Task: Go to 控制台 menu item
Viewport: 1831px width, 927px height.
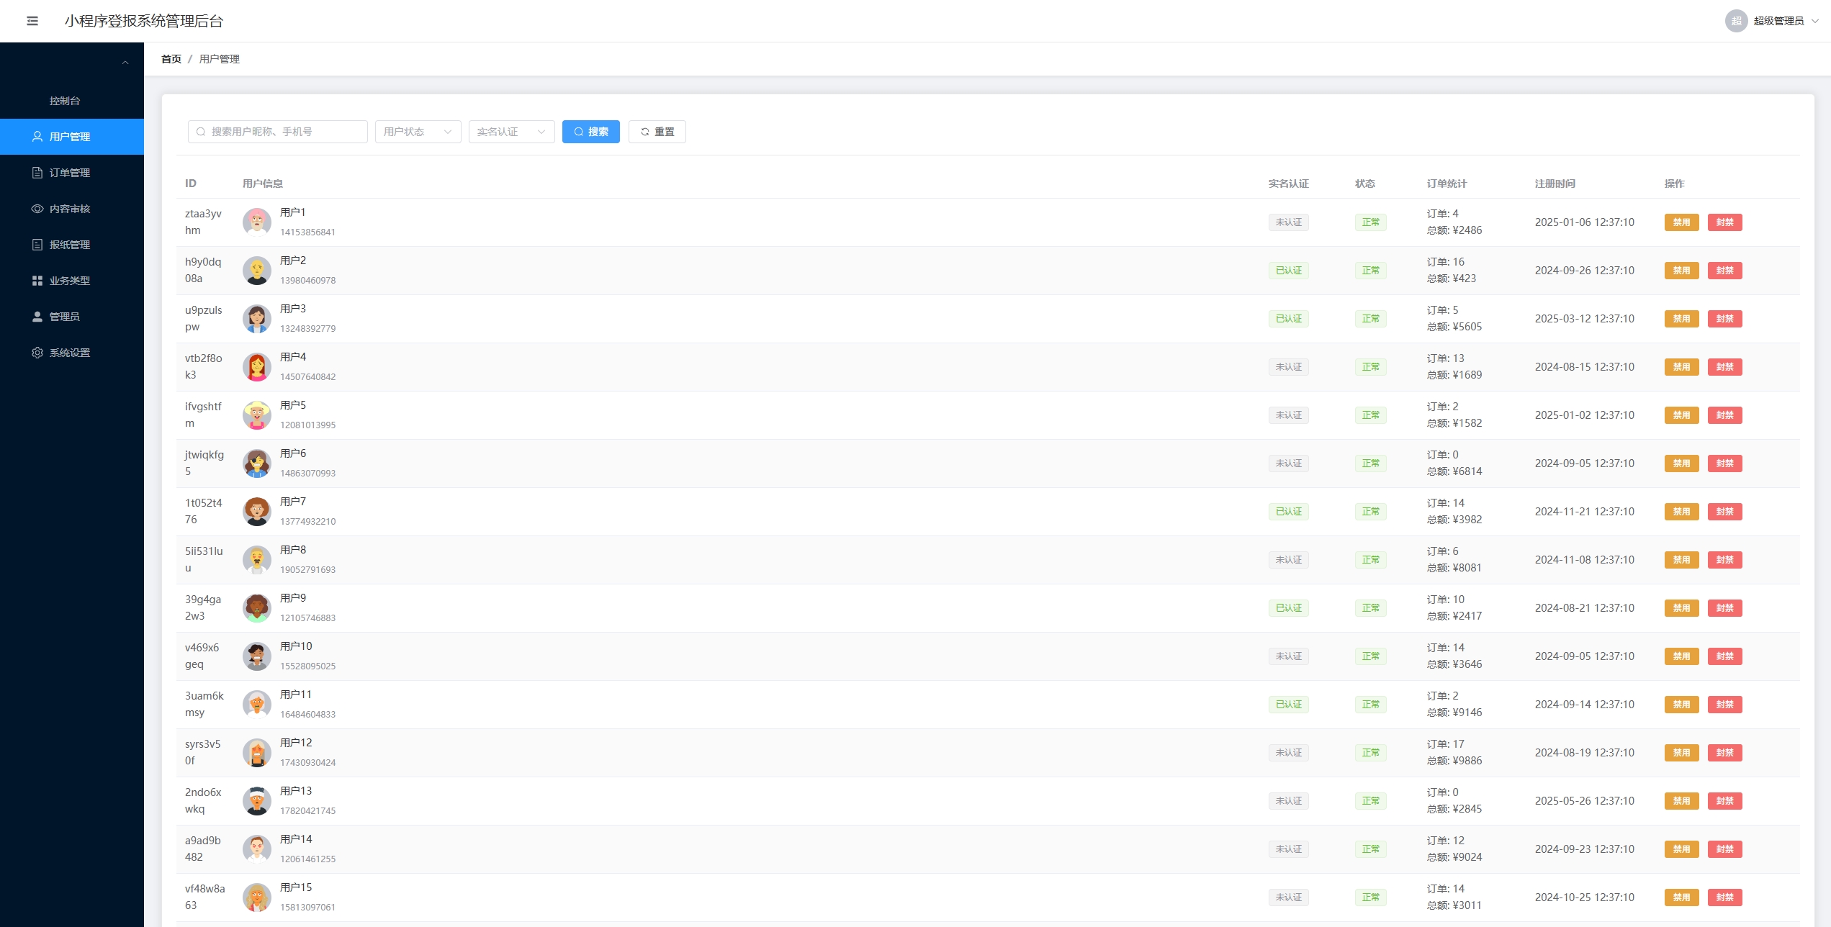Action: tap(65, 101)
